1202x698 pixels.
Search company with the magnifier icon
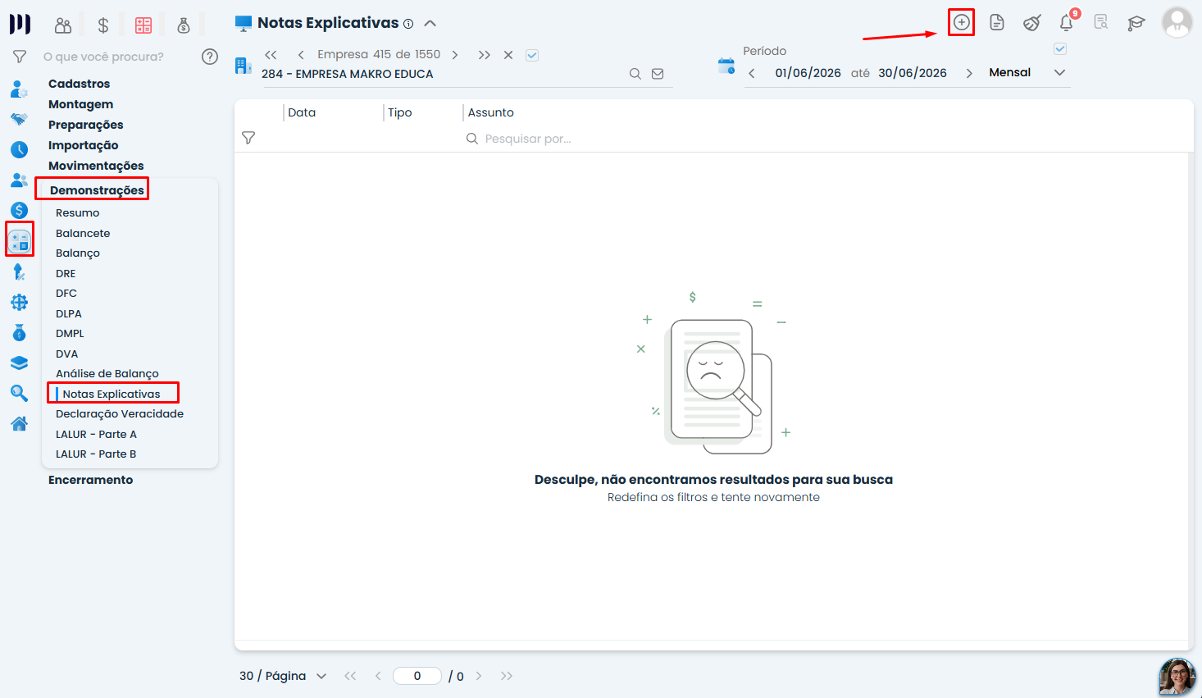tap(635, 74)
